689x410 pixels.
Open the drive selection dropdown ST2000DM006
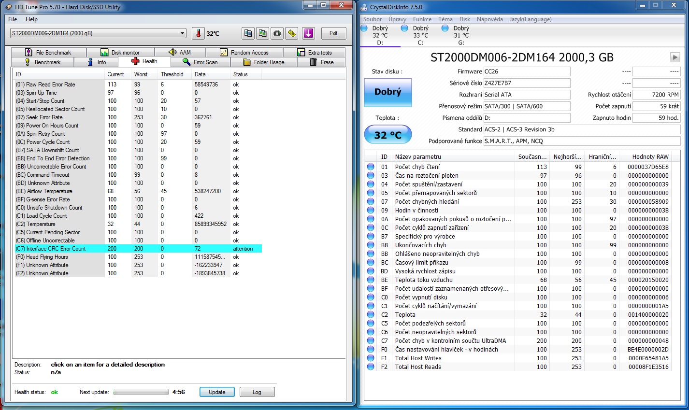(x=98, y=33)
